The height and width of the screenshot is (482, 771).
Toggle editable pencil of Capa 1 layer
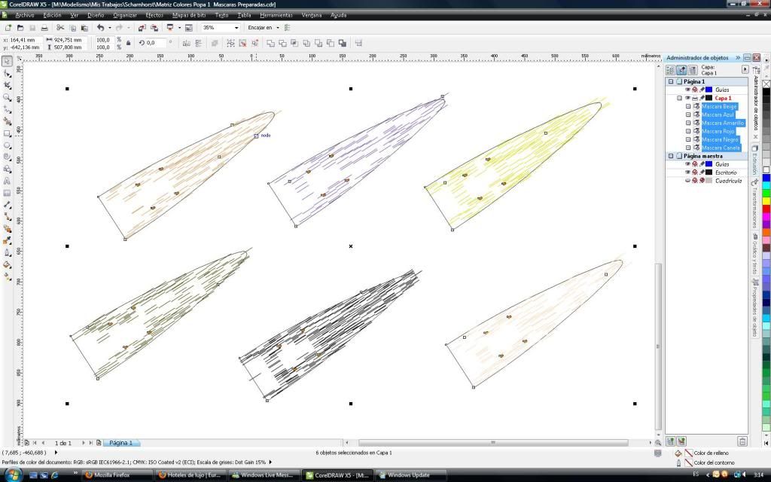[702, 98]
